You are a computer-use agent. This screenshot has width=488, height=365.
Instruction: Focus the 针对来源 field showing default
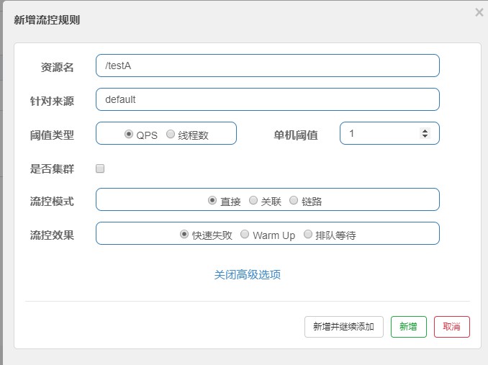267,99
